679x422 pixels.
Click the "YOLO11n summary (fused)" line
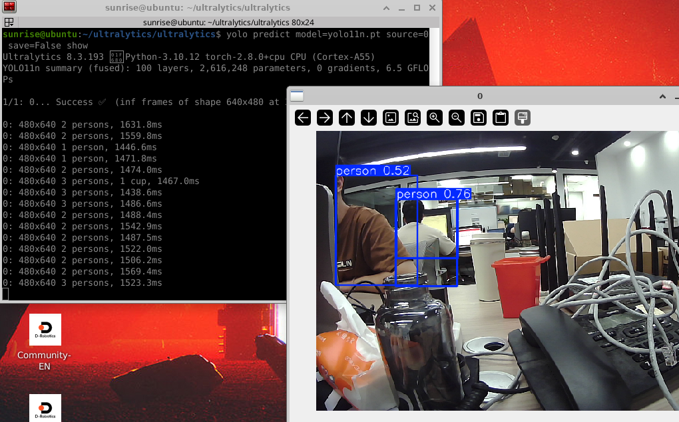(x=216, y=68)
